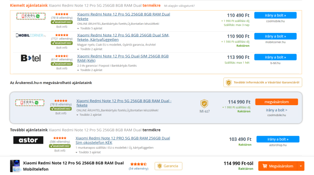Open the Dual-SIM 256GB 8GB RAM (Kék) link
314x175 pixels.
click(x=123, y=58)
